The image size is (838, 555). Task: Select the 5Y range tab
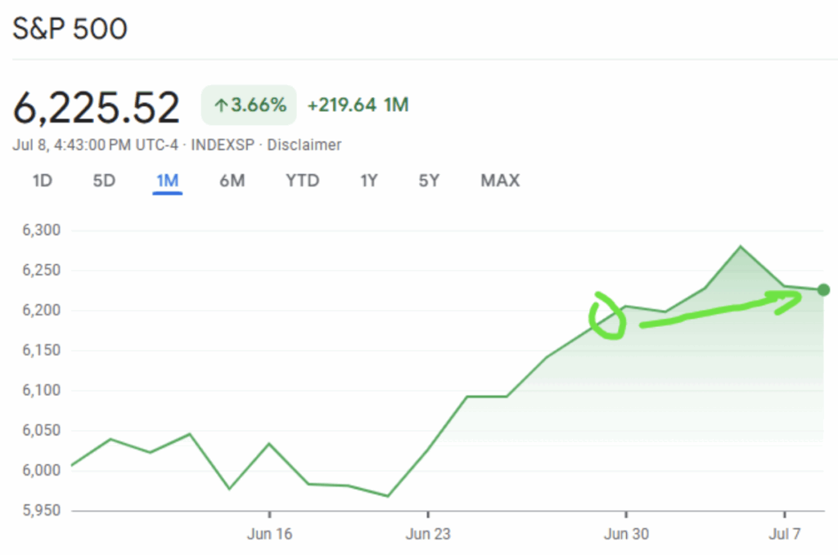pyautogui.click(x=429, y=181)
